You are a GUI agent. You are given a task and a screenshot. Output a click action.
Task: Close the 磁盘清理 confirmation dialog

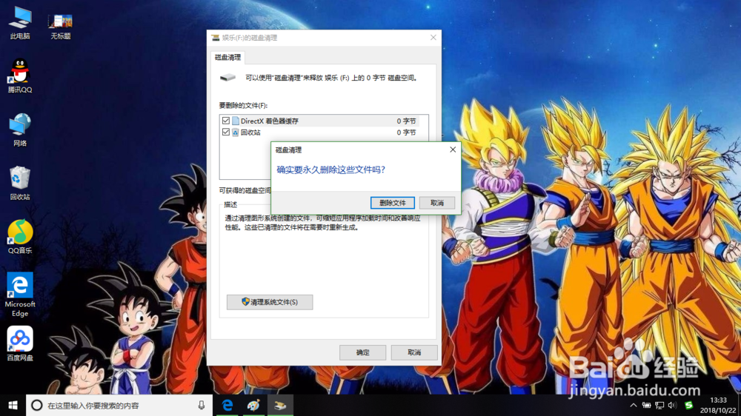(x=453, y=150)
